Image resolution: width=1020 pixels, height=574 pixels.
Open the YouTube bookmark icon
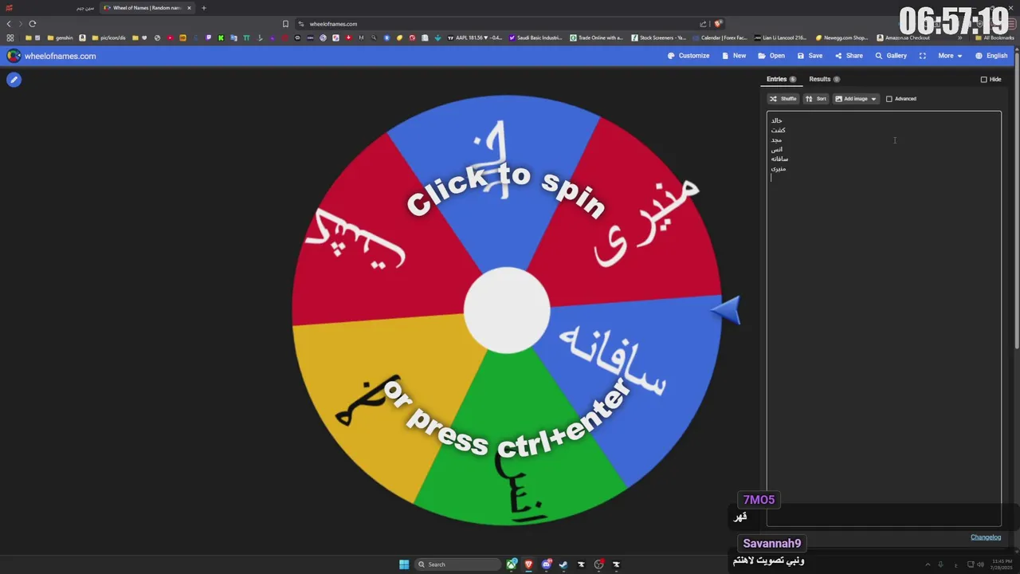[170, 37]
